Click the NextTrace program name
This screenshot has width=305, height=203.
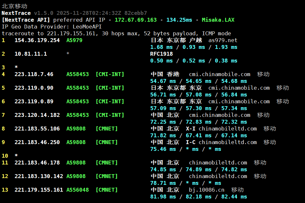(x=16, y=13)
